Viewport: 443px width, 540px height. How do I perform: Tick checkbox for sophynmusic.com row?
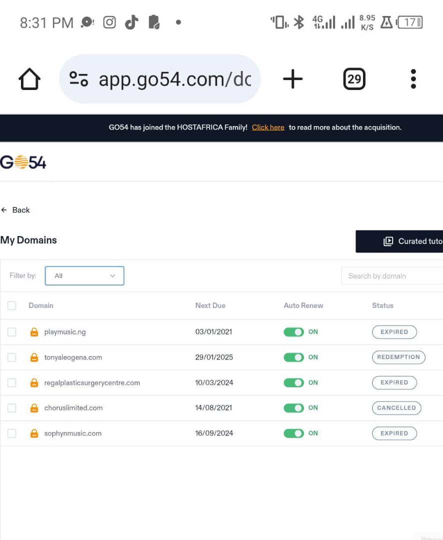pos(11,433)
